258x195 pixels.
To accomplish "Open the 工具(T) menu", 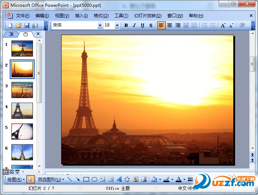I will (121, 16).
